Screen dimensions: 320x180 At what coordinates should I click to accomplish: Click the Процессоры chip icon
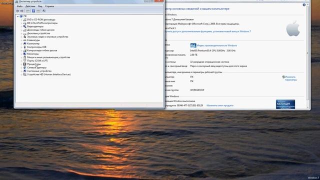point(24,64)
